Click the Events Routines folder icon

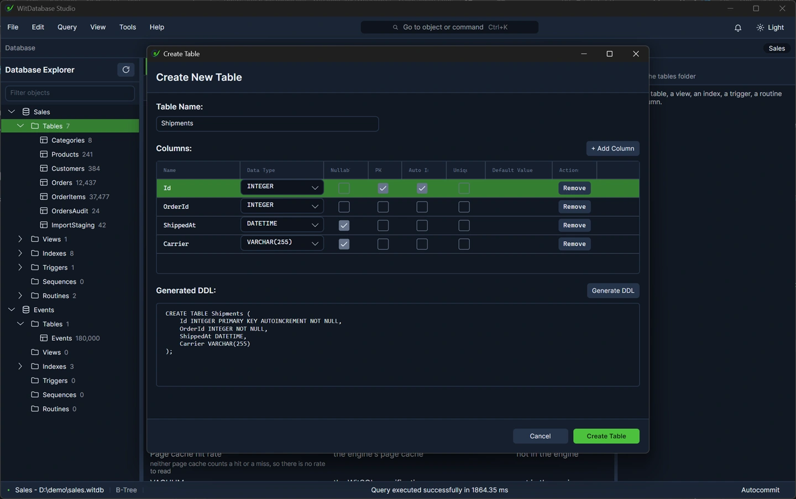coord(35,409)
